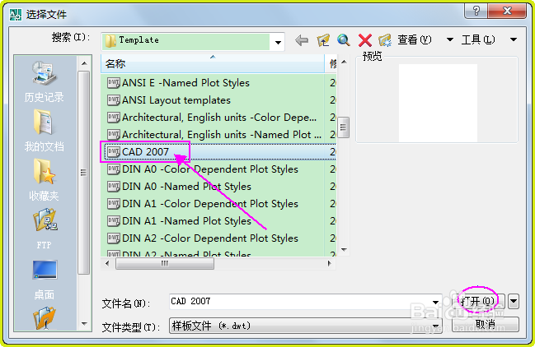Click the file list scroll-down arrow
Viewport: 535px width, 347px height.
click(x=344, y=250)
